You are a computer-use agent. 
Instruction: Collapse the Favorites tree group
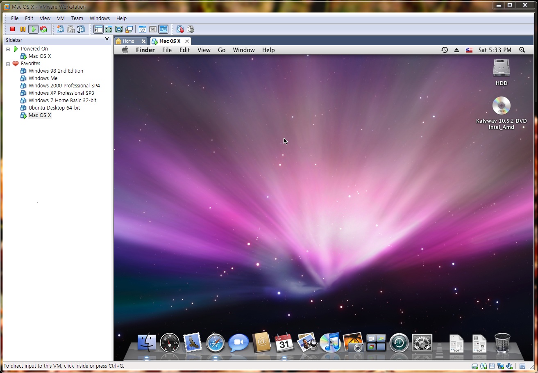click(8, 64)
